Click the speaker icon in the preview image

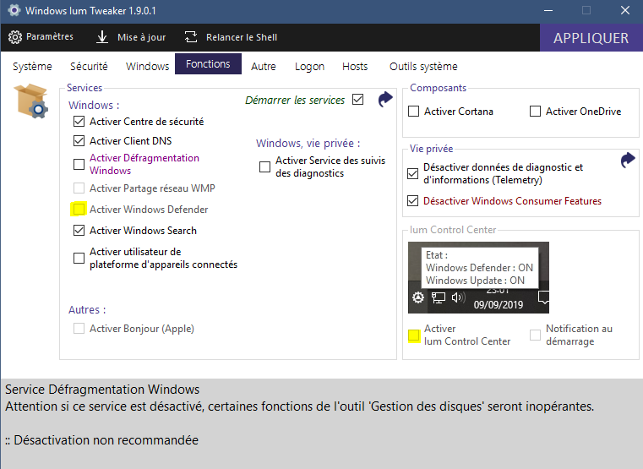click(458, 297)
